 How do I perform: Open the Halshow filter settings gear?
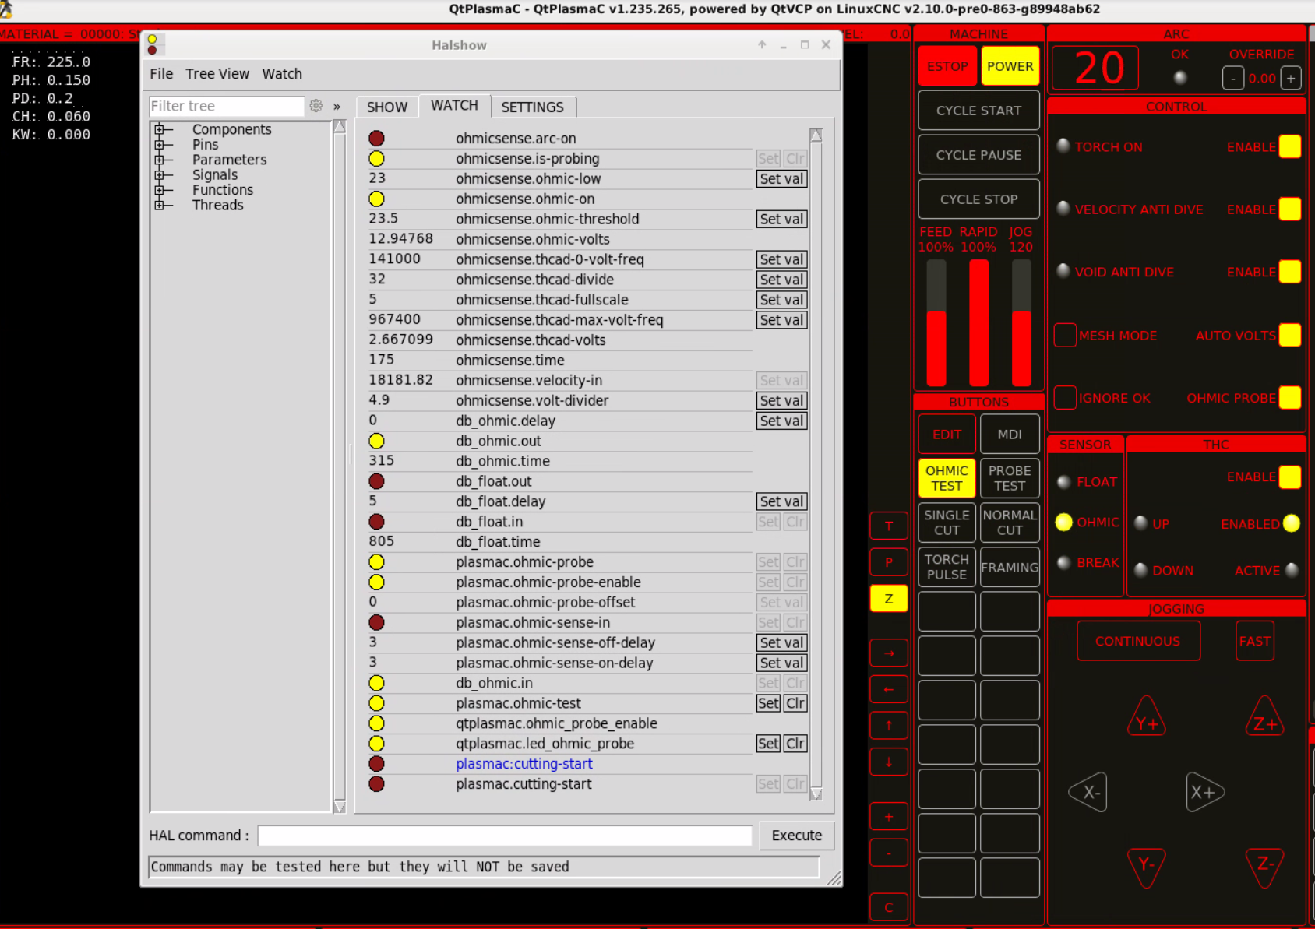[x=316, y=106]
